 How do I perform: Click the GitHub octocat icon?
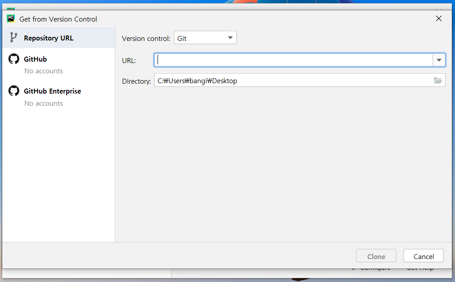(14, 59)
